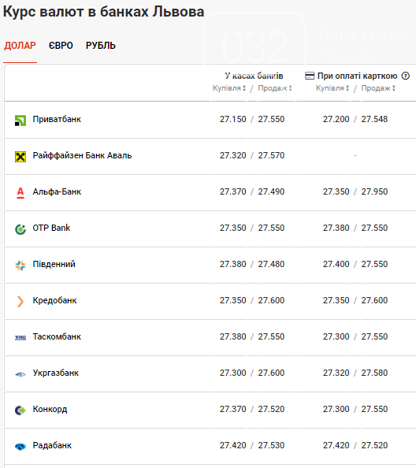Open the Альфа-Банк bank link

point(57,191)
